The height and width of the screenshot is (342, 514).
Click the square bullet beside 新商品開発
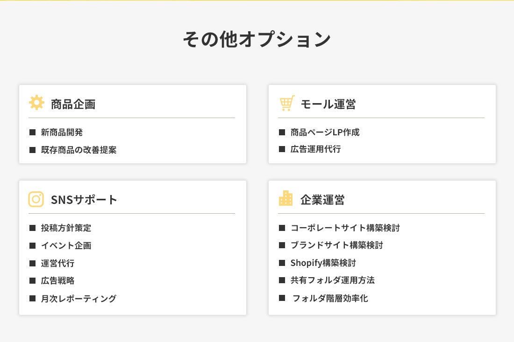32,132
